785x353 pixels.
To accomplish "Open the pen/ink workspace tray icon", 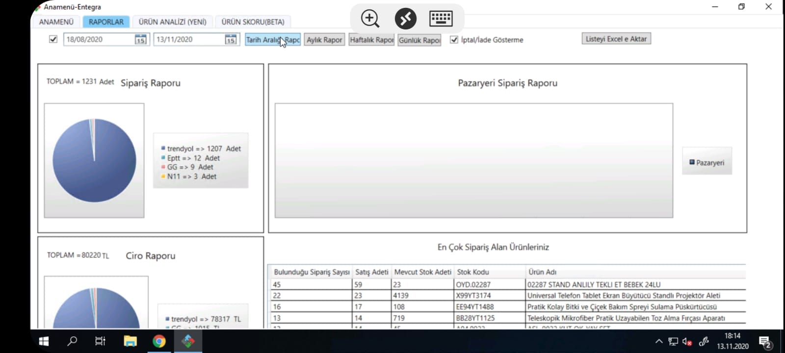I will point(704,341).
